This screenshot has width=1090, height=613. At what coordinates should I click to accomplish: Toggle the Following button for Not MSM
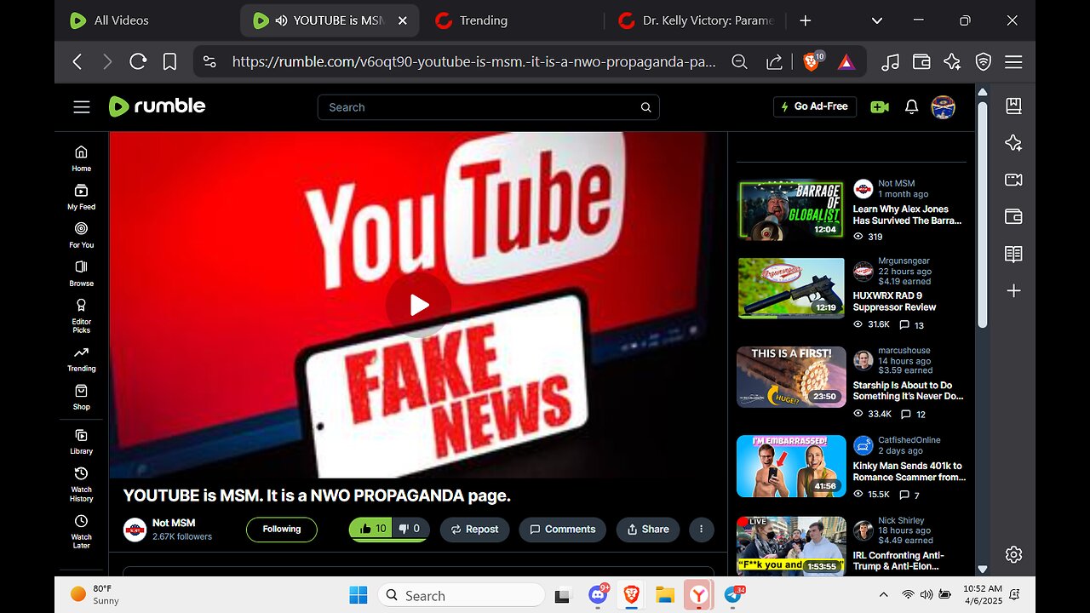282,530
